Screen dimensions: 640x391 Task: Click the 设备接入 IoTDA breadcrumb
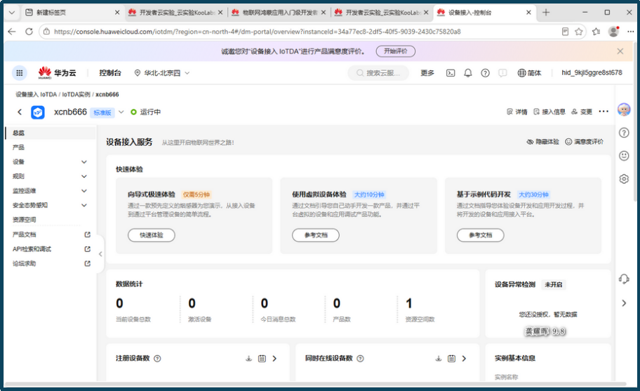(x=36, y=94)
